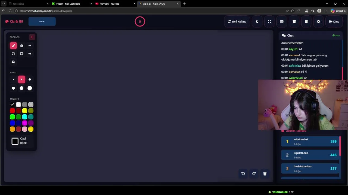The height and width of the screenshot is (195, 348).
Task: Switch to Çiz & Bil - Çizim Oyunu tab
Action: pyautogui.click(x=158, y=4)
